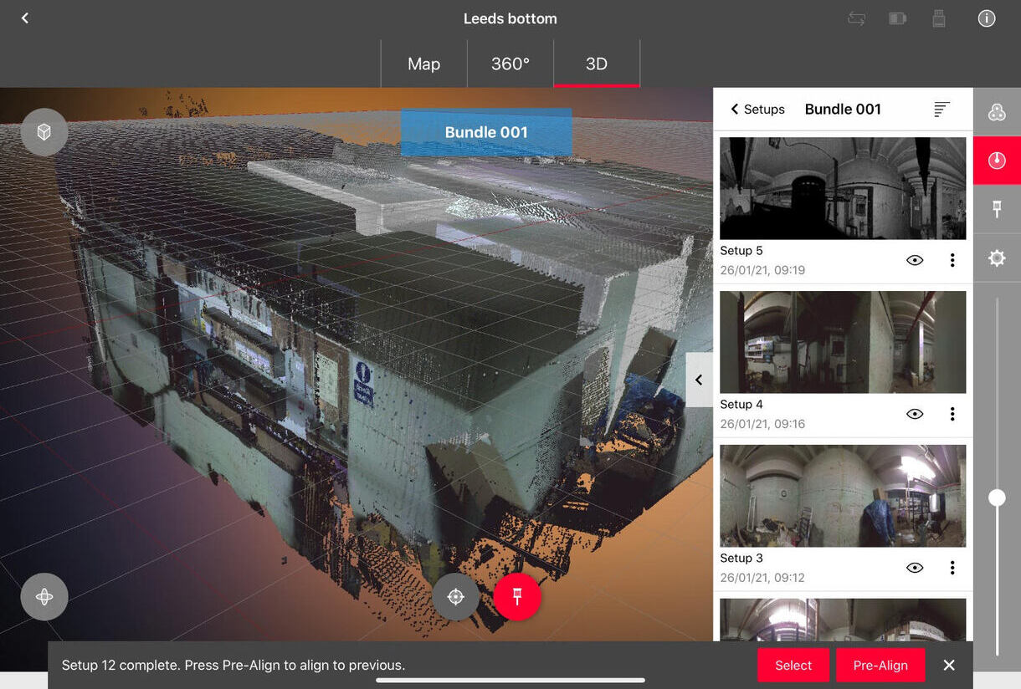Viewport: 1021px width, 689px height.
Task: Switch to the Map tab
Action: click(423, 64)
